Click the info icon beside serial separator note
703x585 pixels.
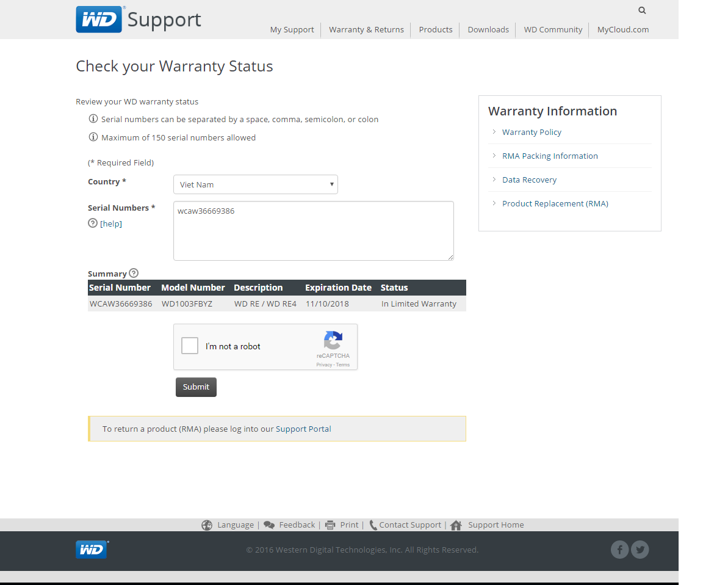93,119
